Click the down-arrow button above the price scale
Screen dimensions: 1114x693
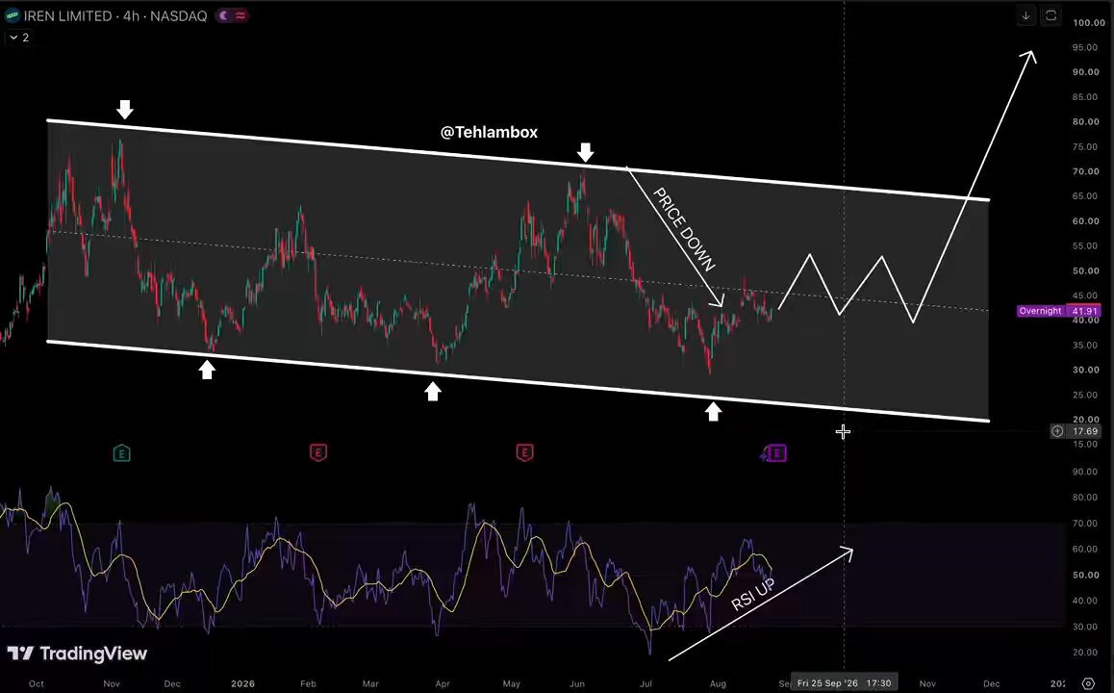click(x=1025, y=16)
